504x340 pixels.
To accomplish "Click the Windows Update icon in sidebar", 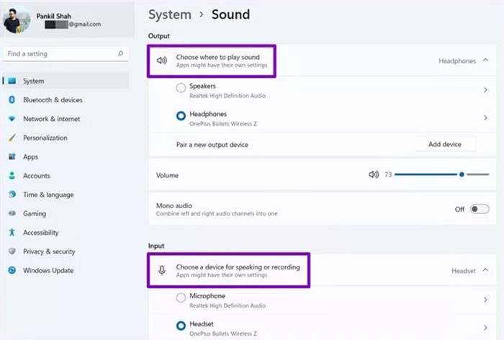I will click(12, 270).
